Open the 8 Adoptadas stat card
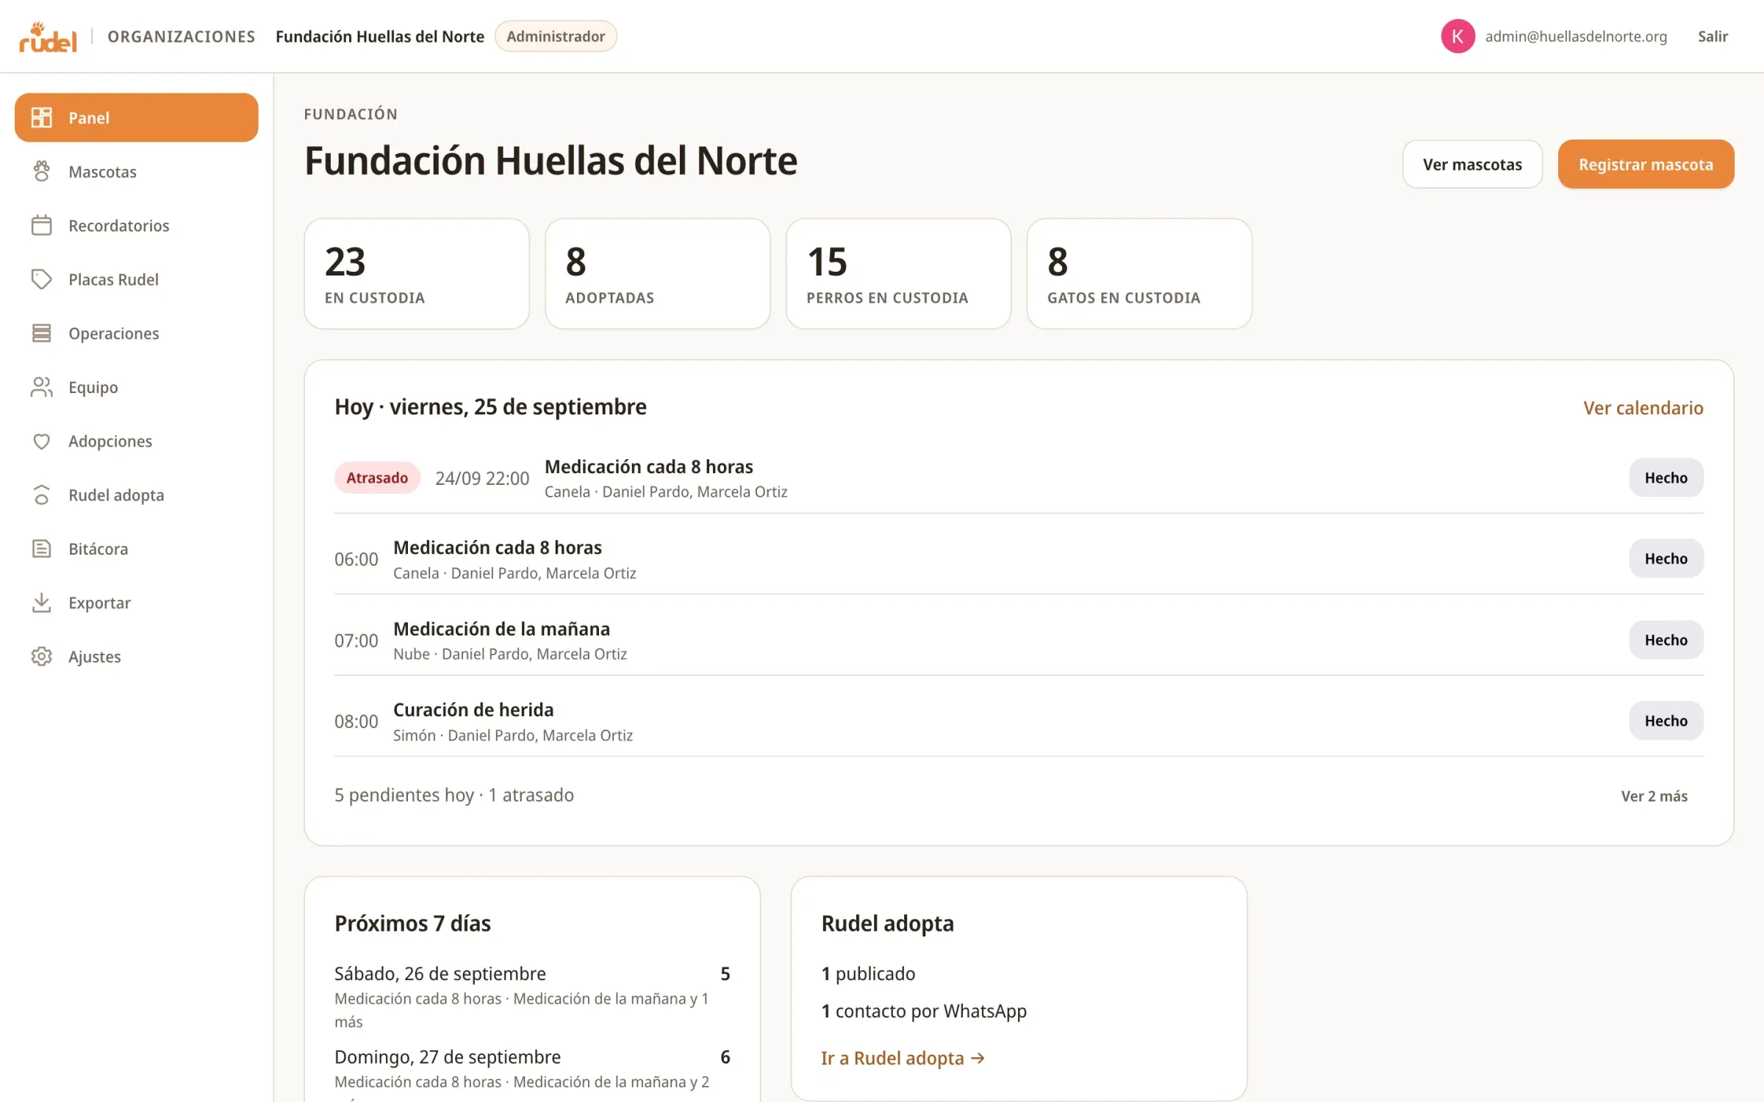The image size is (1764, 1102). tap(658, 273)
